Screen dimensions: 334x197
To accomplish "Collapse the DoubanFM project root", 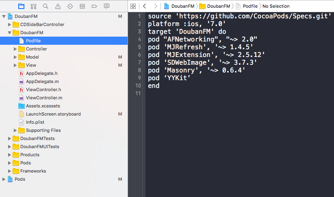I will tap(4, 16).
